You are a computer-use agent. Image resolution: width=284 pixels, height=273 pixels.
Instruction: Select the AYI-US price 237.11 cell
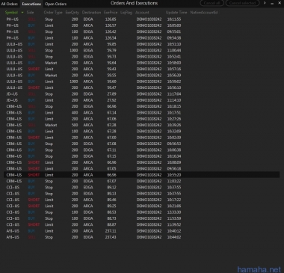click(x=111, y=231)
